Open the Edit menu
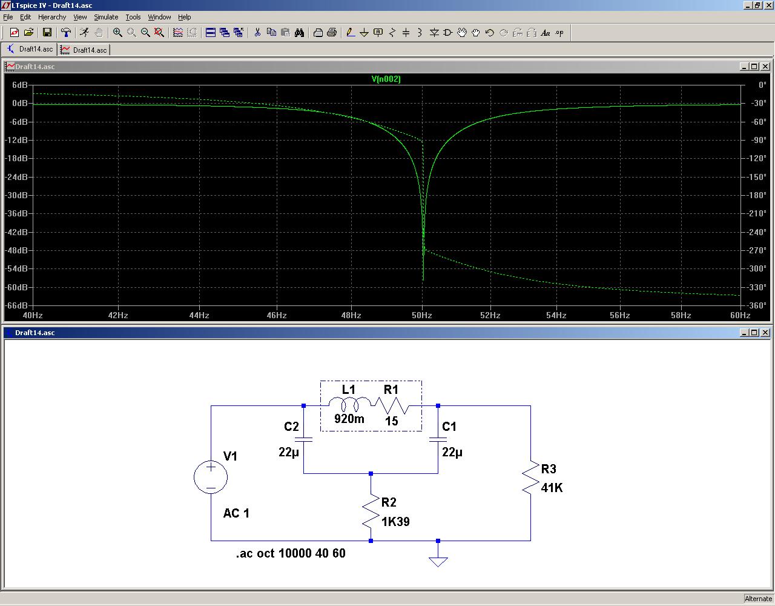Image resolution: width=775 pixels, height=606 pixels. tap(25, 17)
